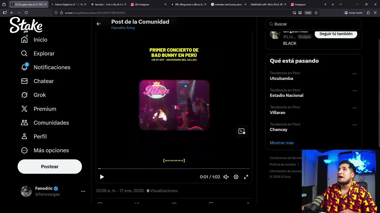Click the Pilsen concert video frame
Image resolution: width=380 pixels, height=213 pixels.
174,105
